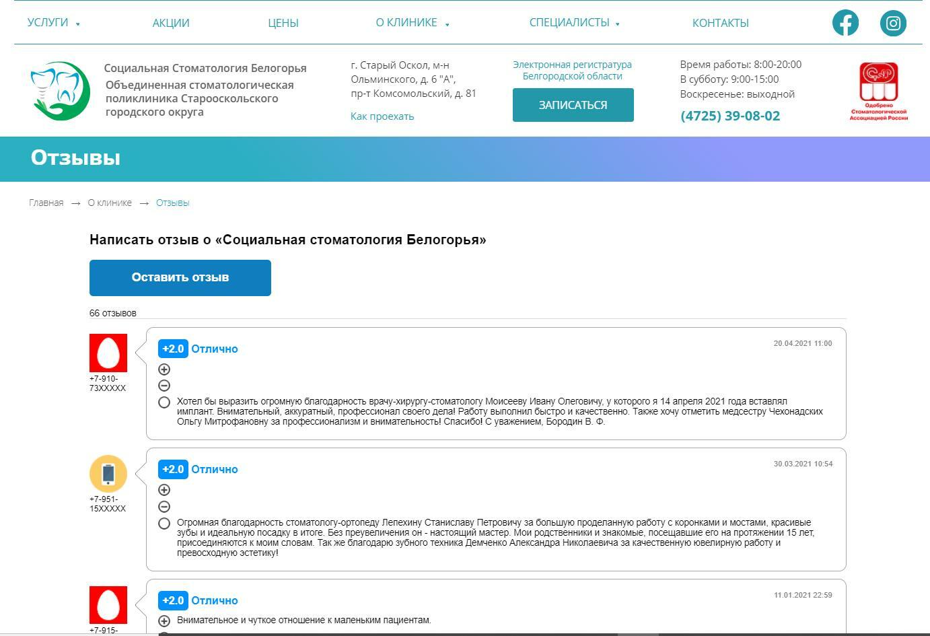Screen dimensions: 930x636
Task: Click the red egg avatar of +7-910-73XXXXX
Action: pos(108,353)
